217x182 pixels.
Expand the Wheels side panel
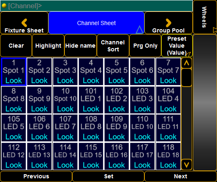pyautogui.click(x=205, y=17)
